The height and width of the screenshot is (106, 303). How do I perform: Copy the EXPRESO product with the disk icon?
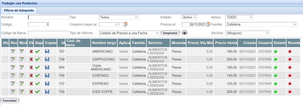47,84
